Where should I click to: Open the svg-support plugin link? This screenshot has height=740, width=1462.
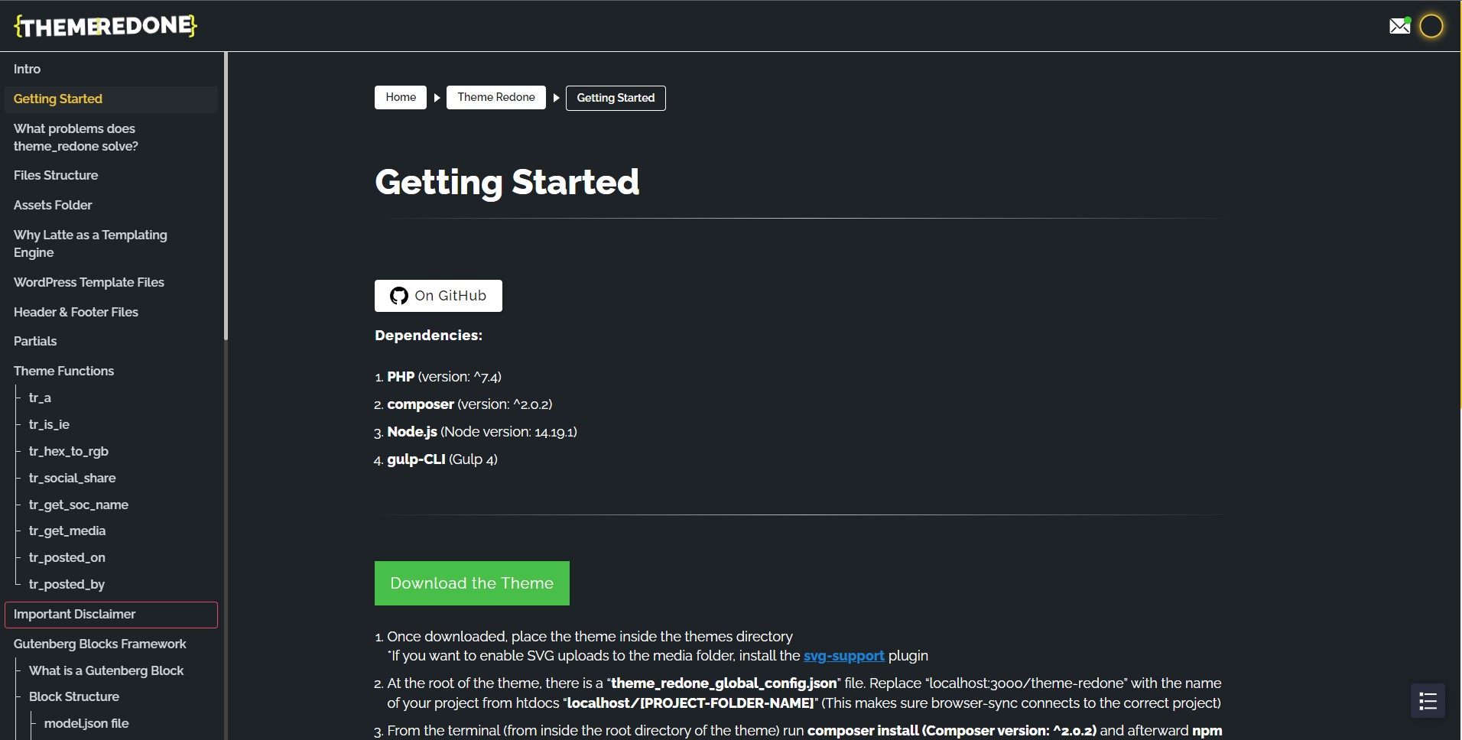(x=843, y=656)
